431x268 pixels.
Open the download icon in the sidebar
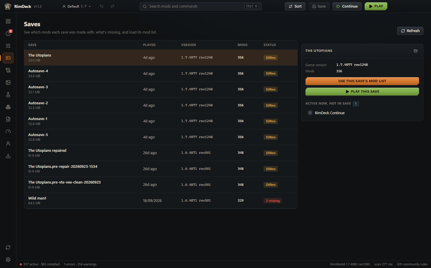tap(8, 156)
